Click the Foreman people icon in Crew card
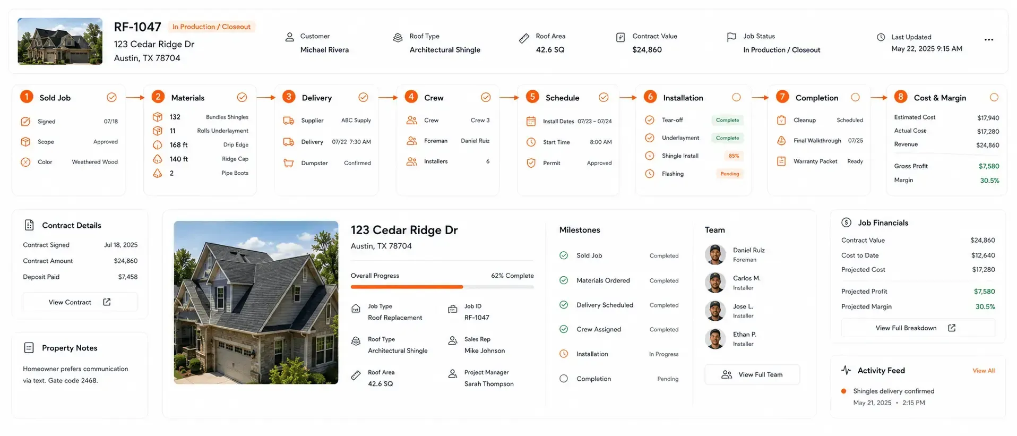The height and width of the screenshot is (436, 1017). (x=411, y=141)
